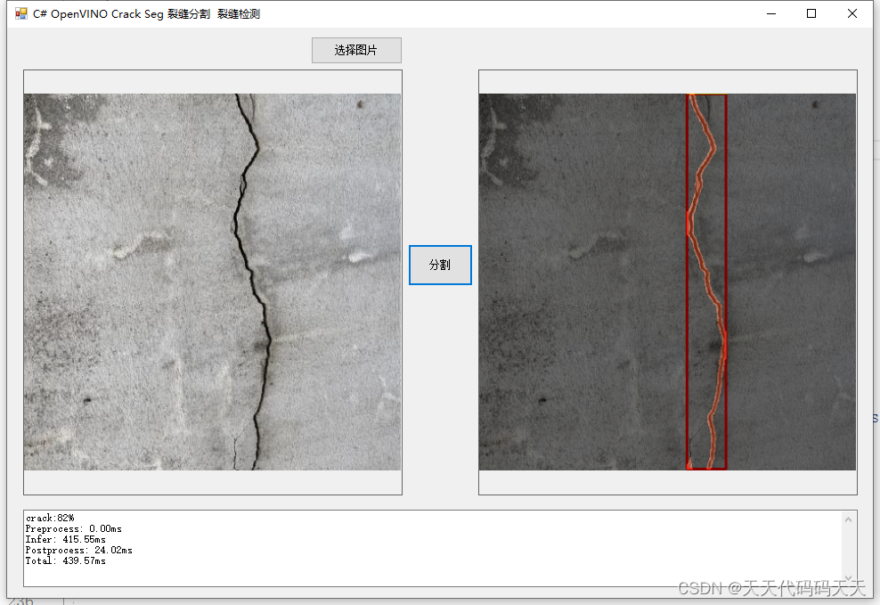The image size is (880, 605).
Task: Click the scroll-down arrow of the results box
Action: pyautogui.click(x=848, y=577)
